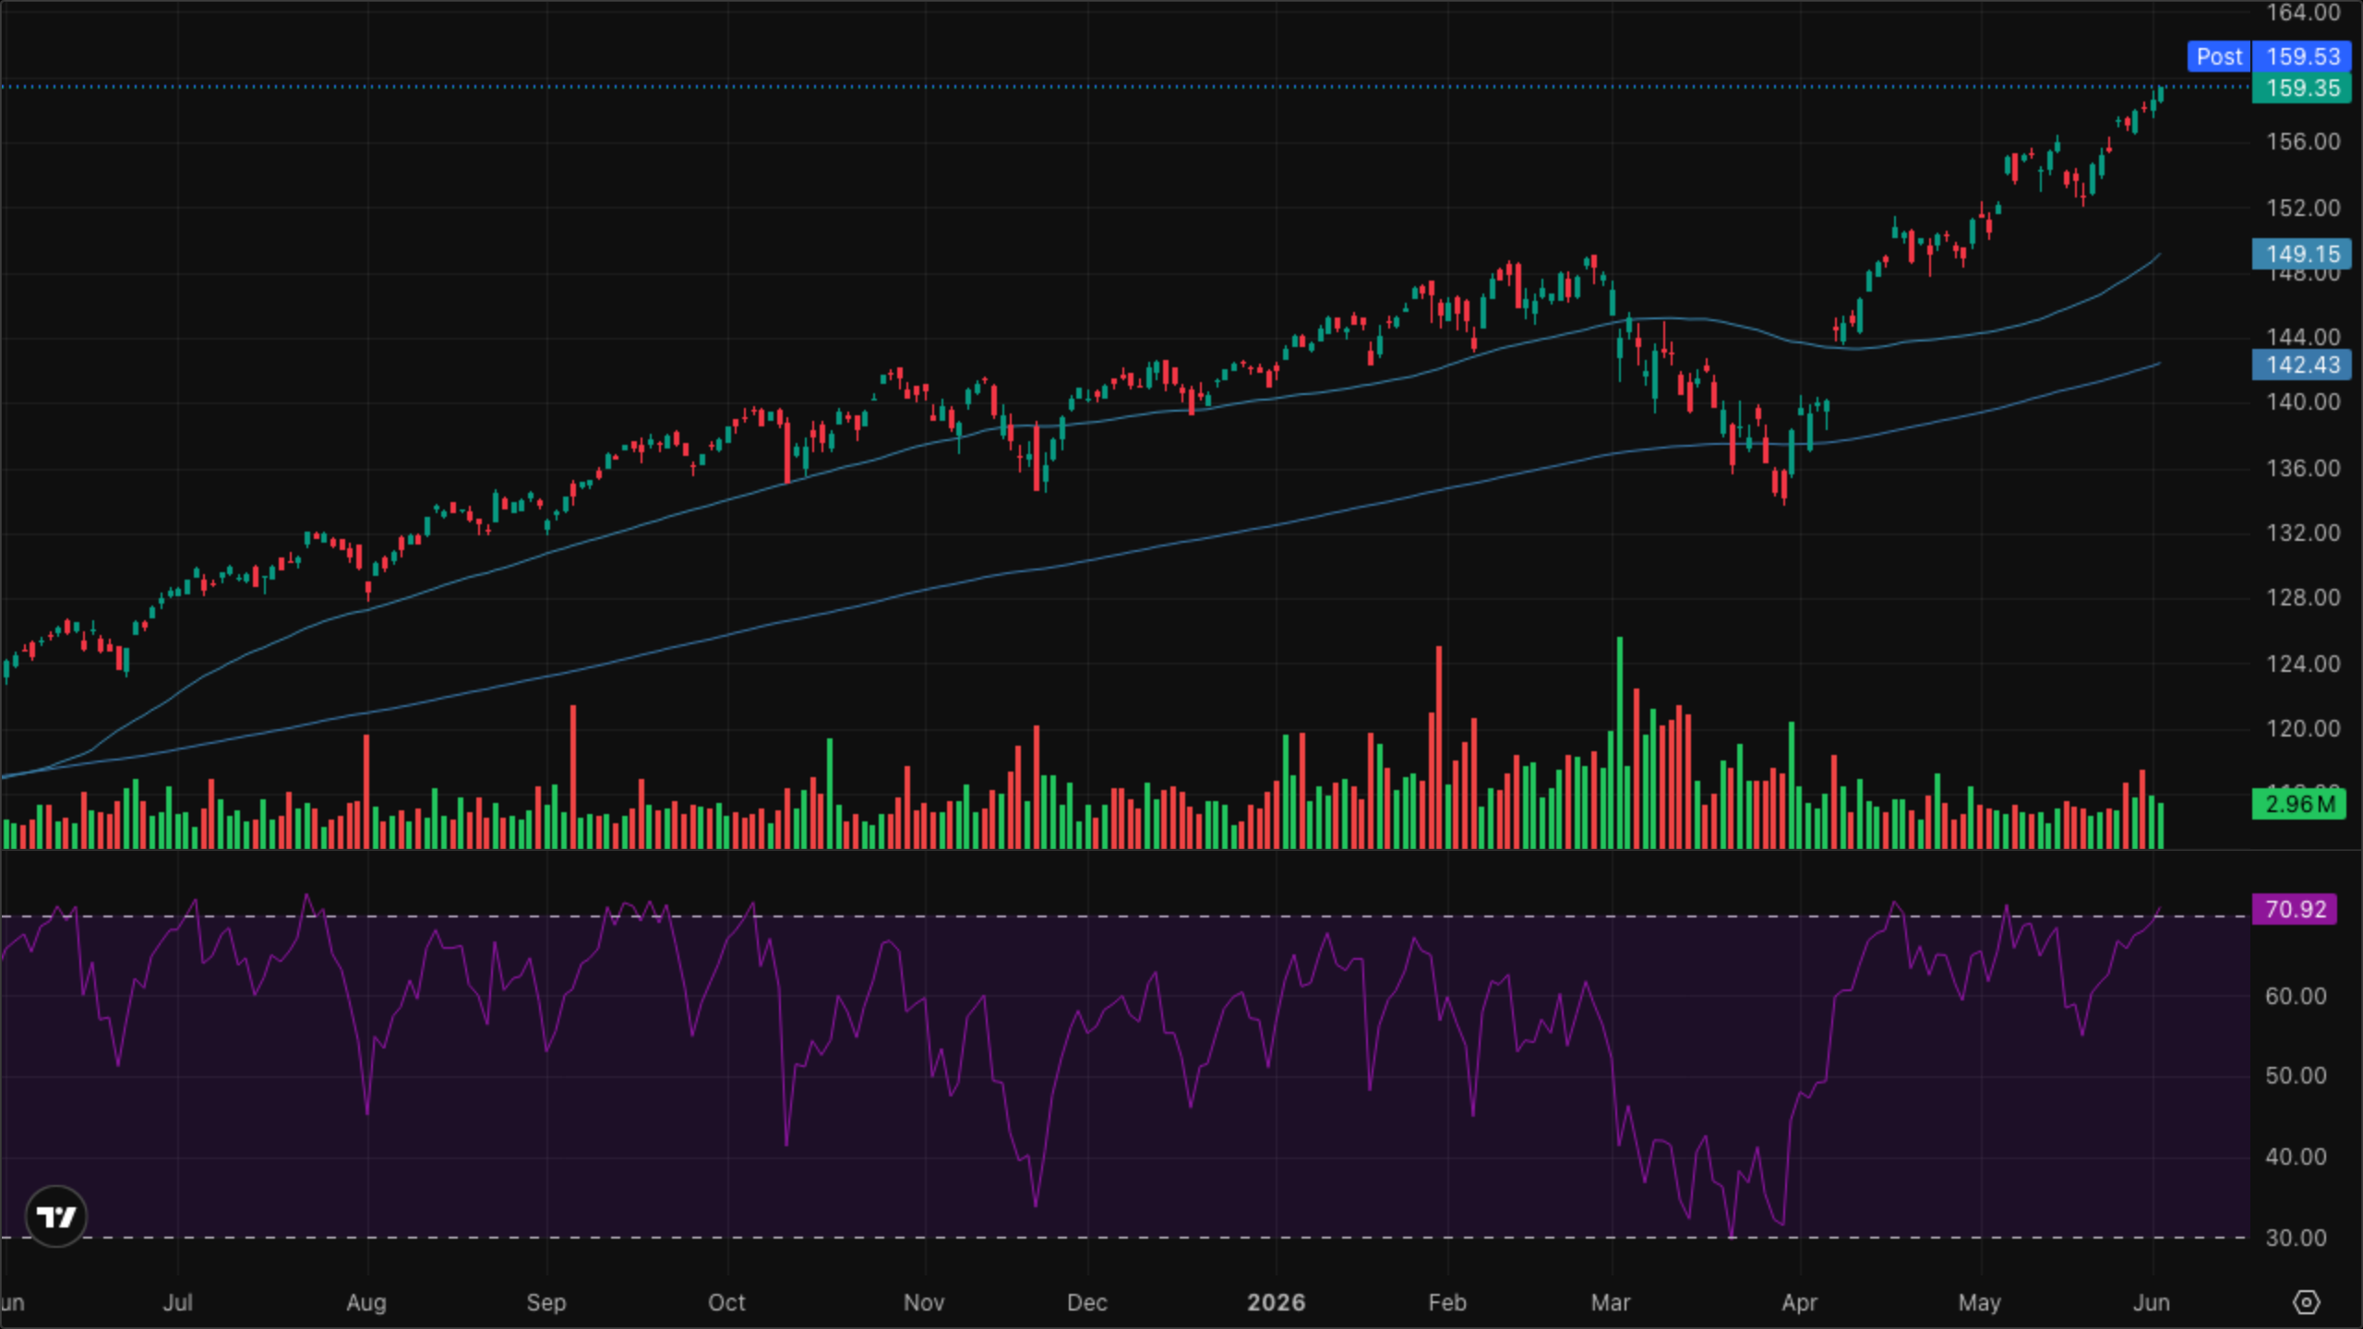This screenshot has width=2363, height=1329.
Task: Click the tallest green volume bar in March
Action: pyautogui.click(x=1620, y=743)
